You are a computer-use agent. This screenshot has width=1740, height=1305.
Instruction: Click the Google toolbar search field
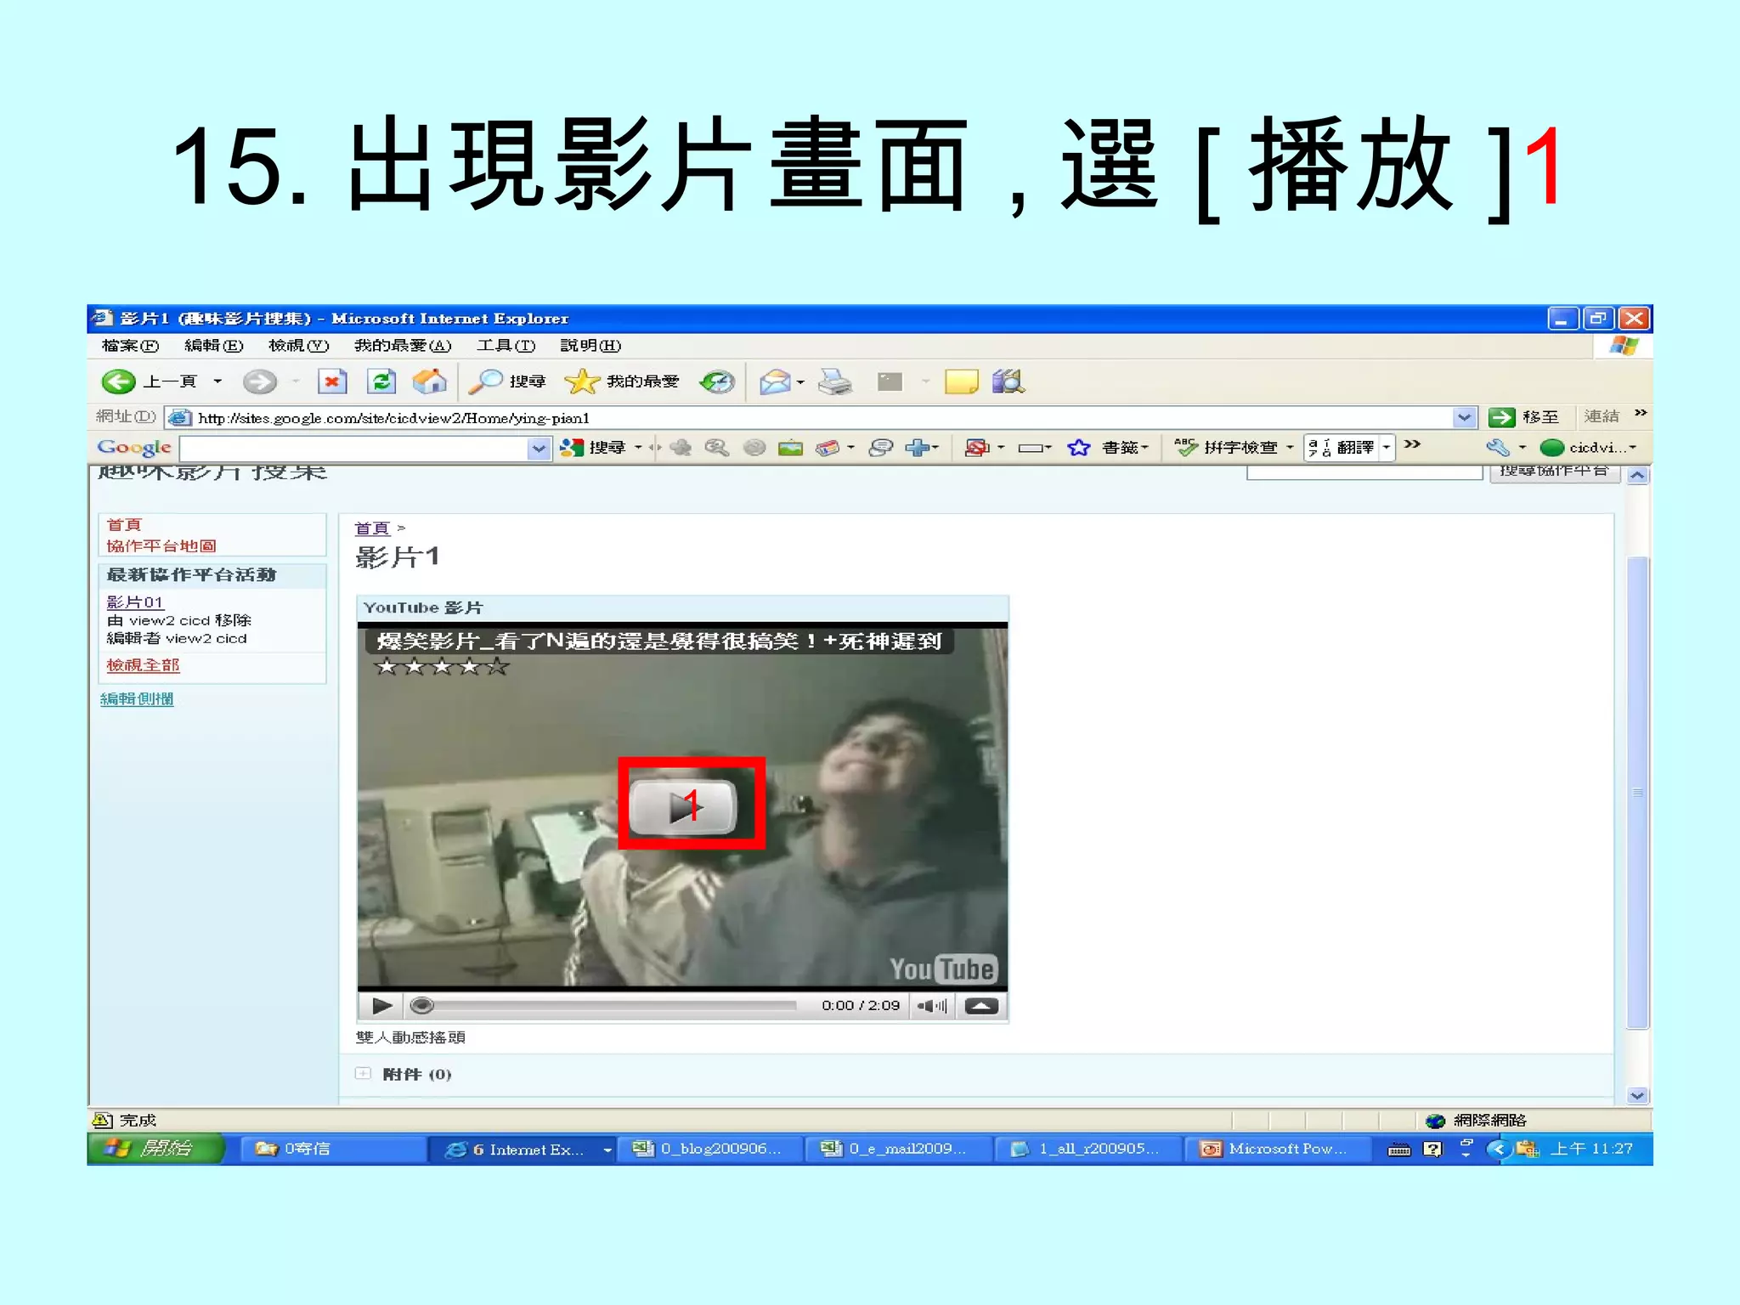tap(354, 448)
